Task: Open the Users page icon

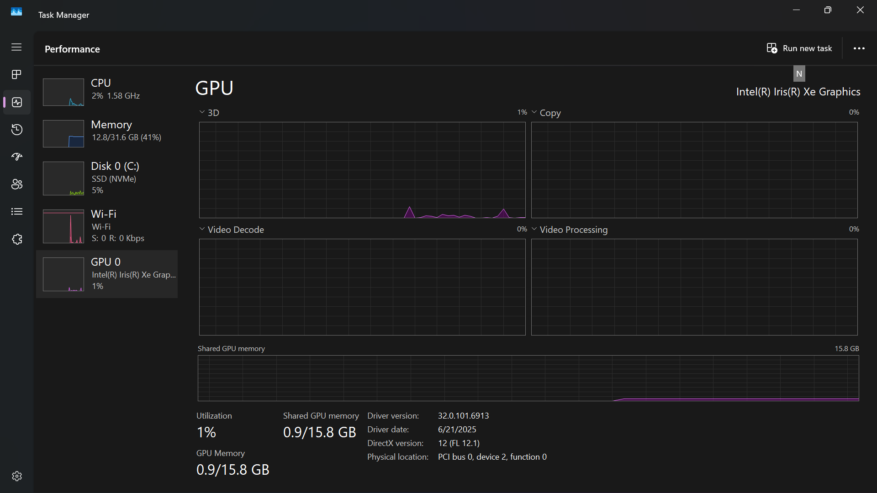Action: click(x=16, y=184)
